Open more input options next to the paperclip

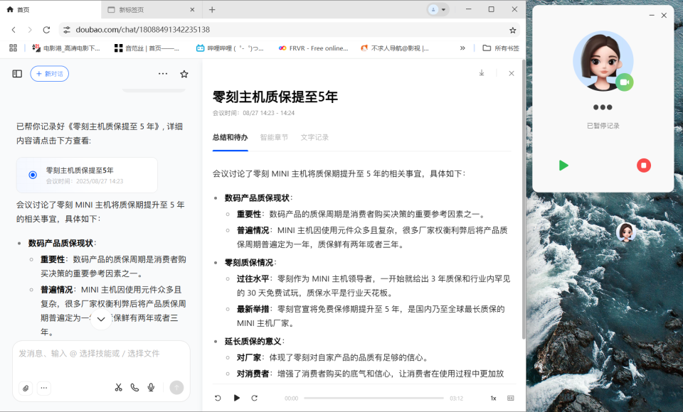44,388
